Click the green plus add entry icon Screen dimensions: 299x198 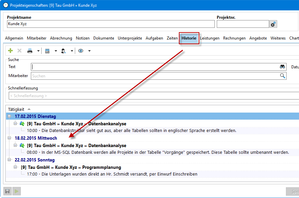[x=10, y=51]
